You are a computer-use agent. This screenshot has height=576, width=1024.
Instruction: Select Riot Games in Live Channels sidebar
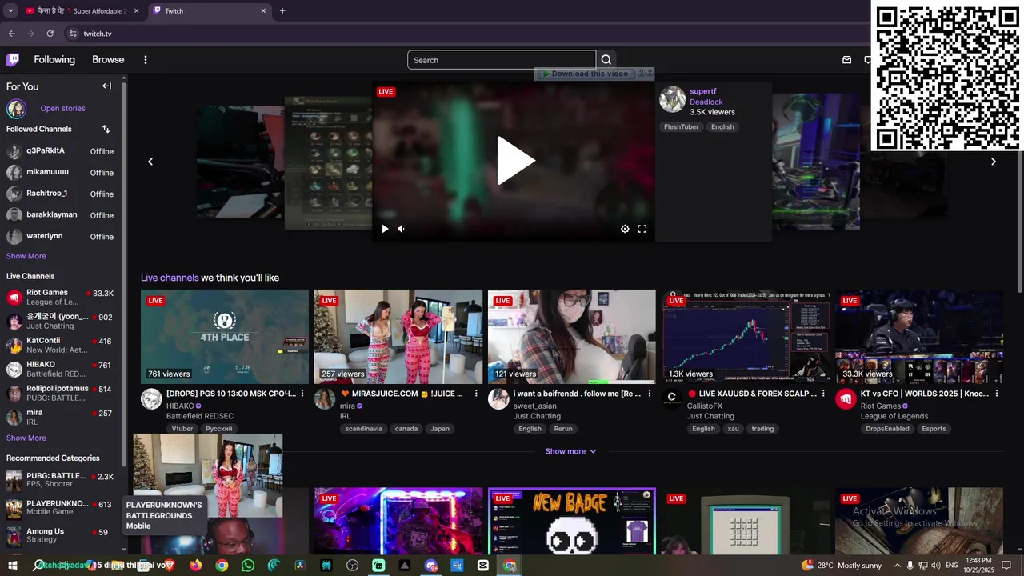pos(60,297)
